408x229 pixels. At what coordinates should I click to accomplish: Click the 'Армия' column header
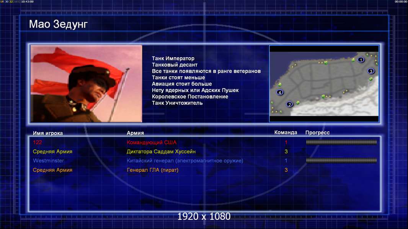[135, 133]
